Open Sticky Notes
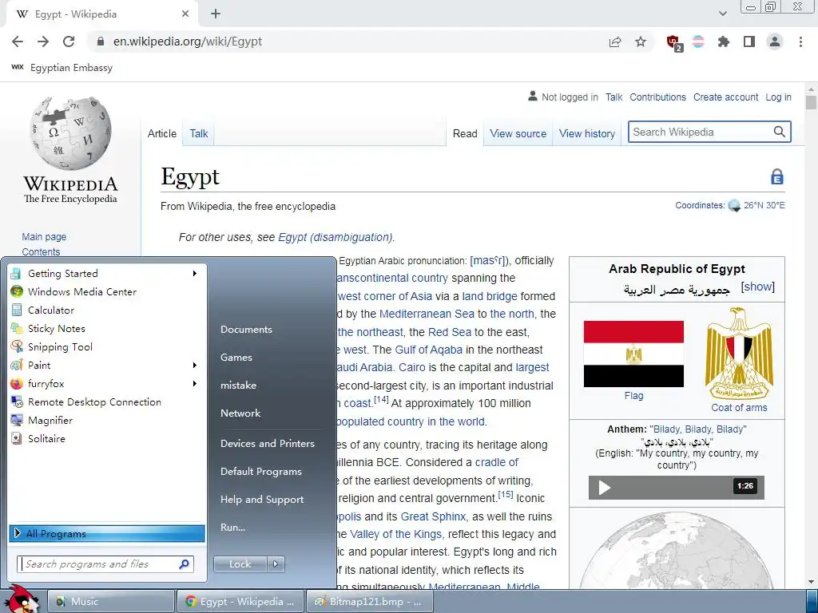 (x=107, y=328)
